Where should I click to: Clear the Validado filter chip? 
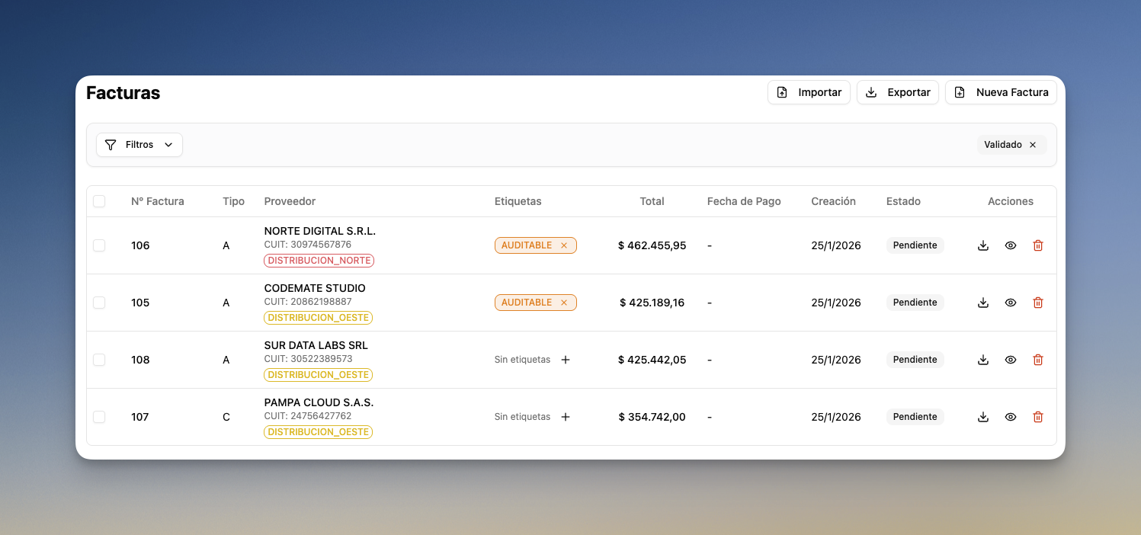tap(1033, 145)
